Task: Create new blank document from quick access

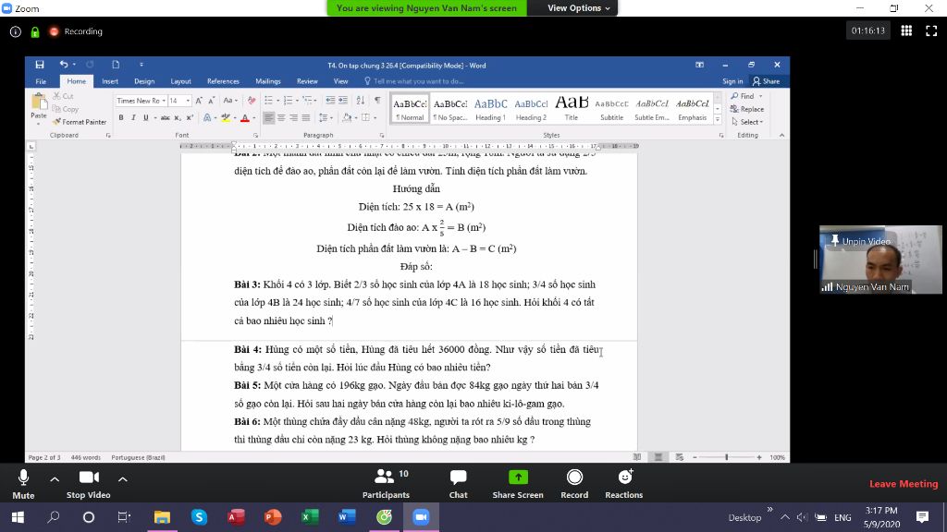Action: click(116, 65)
